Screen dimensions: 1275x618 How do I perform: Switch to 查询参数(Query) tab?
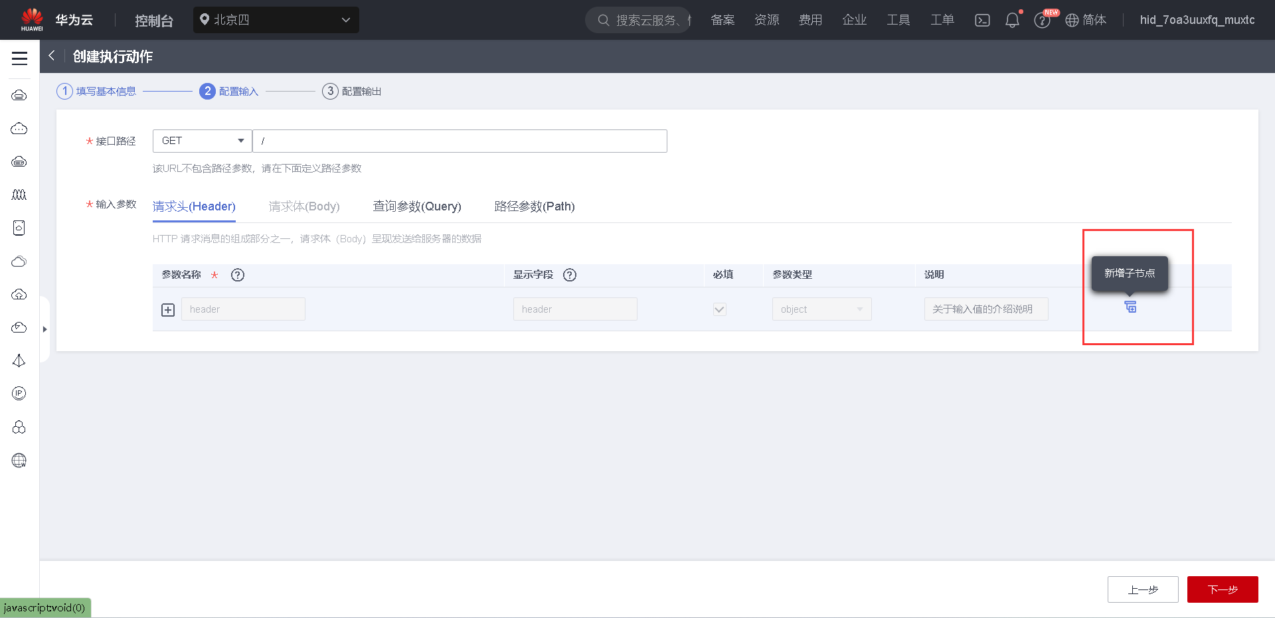(x=417, y=206)
